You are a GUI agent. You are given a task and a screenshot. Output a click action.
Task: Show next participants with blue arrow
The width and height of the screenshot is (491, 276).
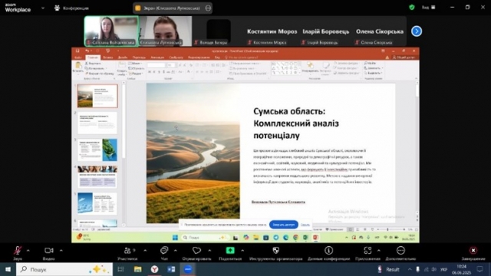(417, 31)
